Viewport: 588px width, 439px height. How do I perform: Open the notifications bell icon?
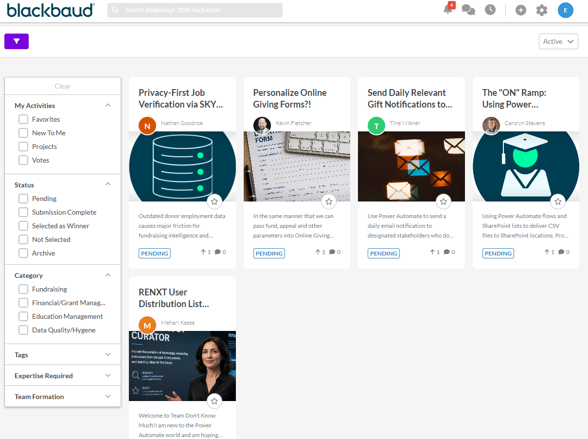tap(448, 10)
